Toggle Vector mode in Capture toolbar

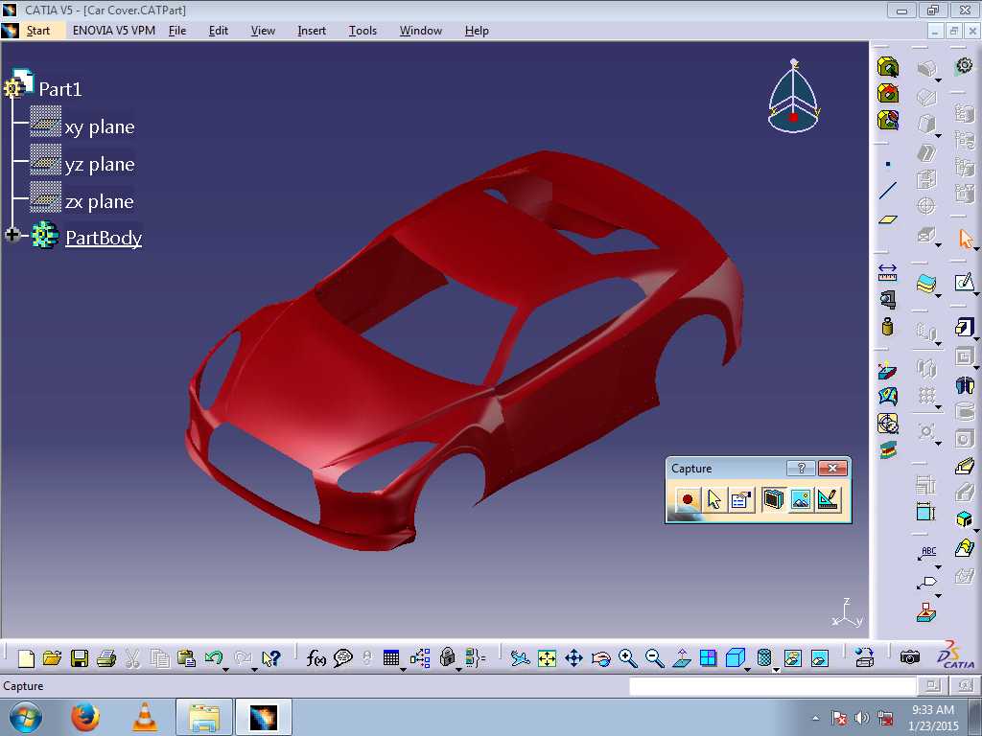pyautogui.click(x=828, y=499)
